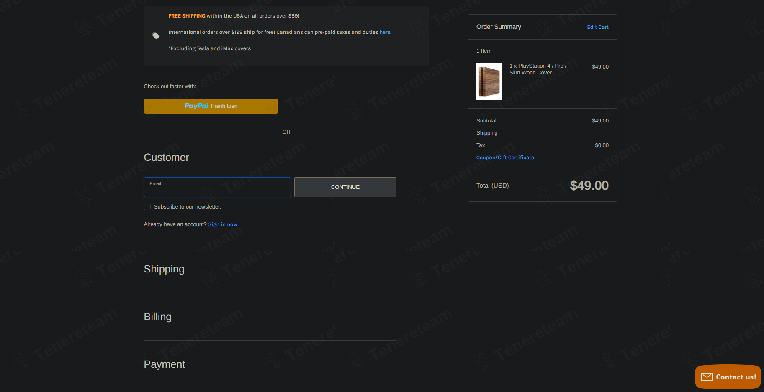
Task: Click the 'Check out faster with:' text
Action: [170, 87]
